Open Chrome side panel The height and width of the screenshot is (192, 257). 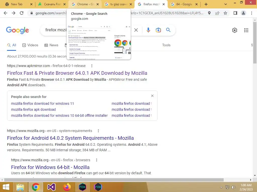(235, 13)
